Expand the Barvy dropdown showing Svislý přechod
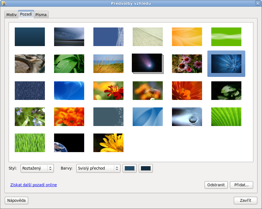Screen dimensions: 262x209 pyautogui.click(x=98, y=168)
